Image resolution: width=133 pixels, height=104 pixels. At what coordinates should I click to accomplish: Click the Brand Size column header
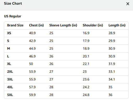(x=15, y=25)
